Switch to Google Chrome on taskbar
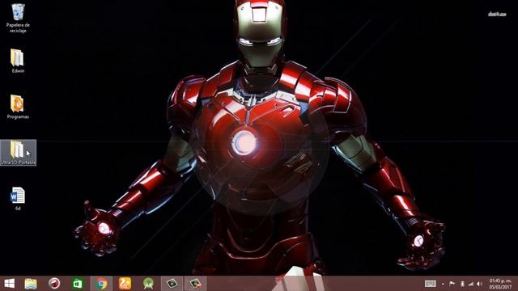 tap(101, 284)
